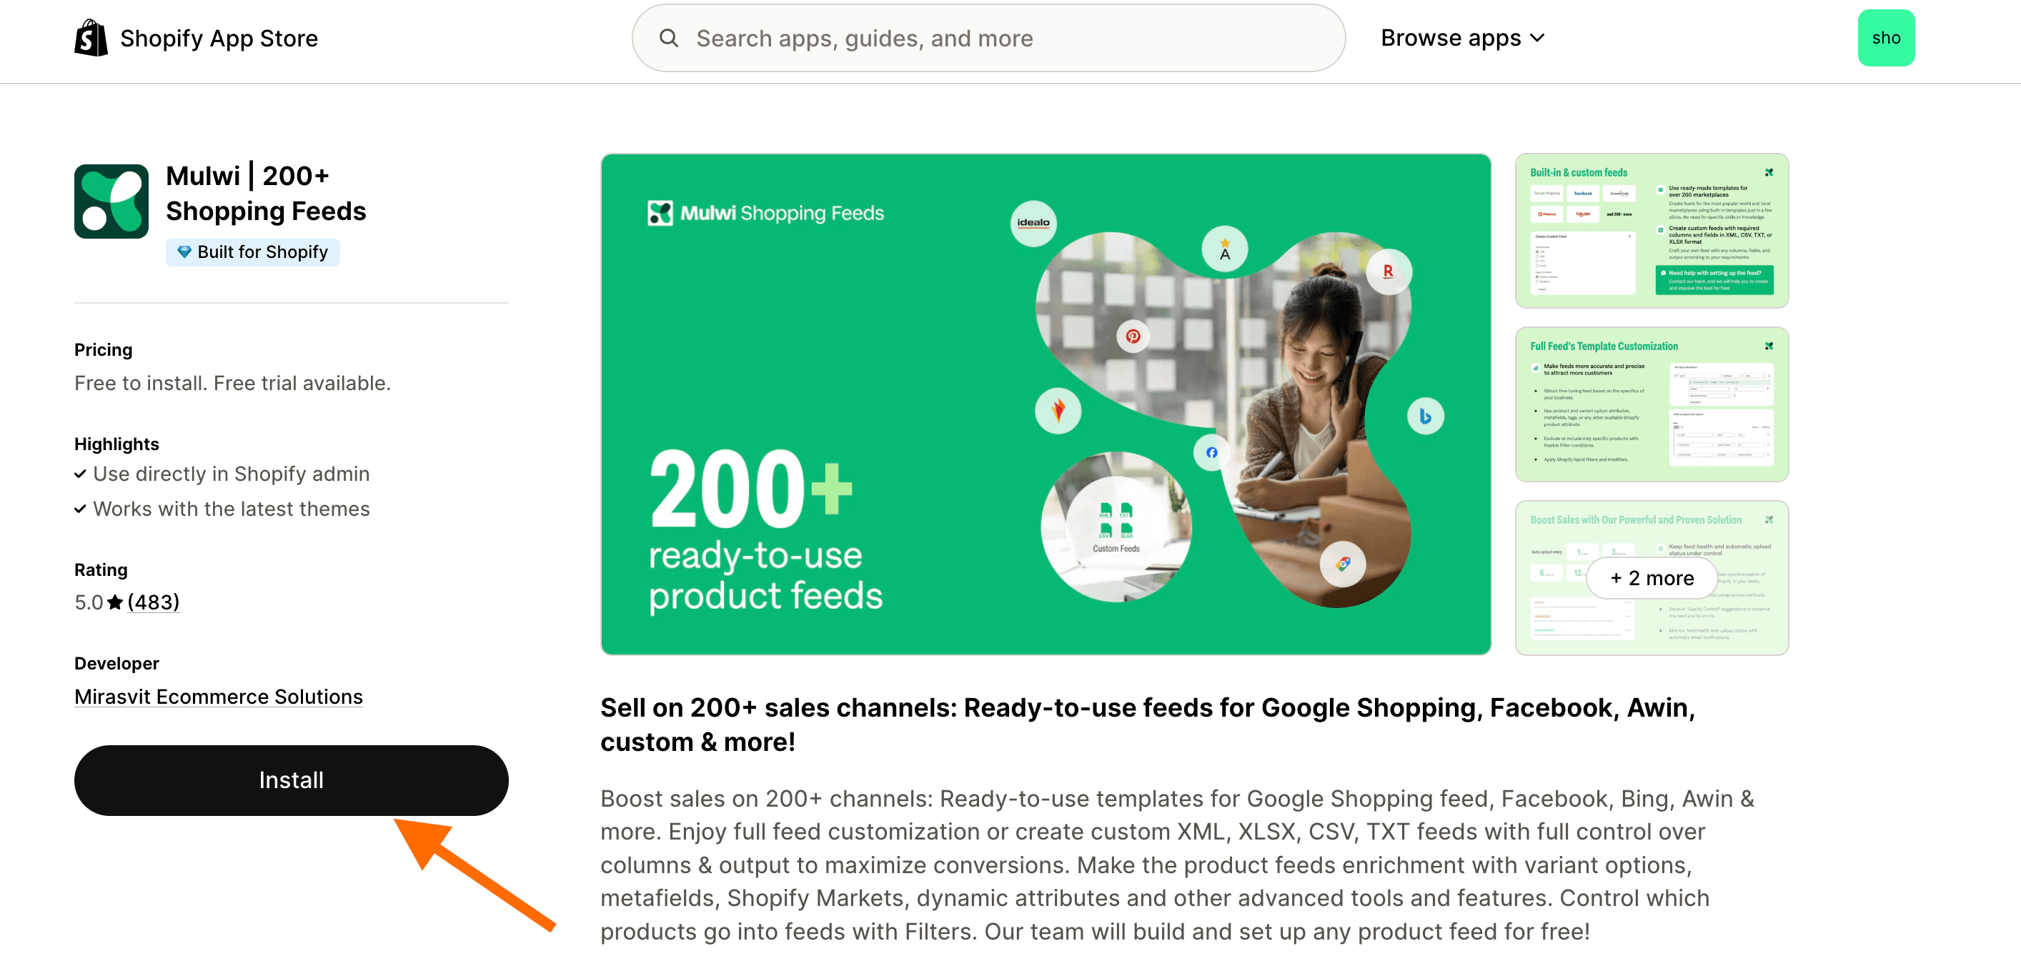Image resolution: width=2021 pixels, height=966 pixels.
Task: Open the (483) reviews link
Action: pyautogui.click(x=154, y=602)
